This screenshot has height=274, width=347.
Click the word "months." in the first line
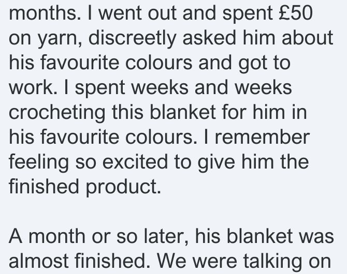45,13
